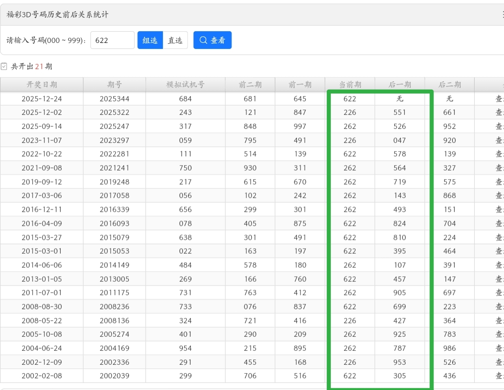Click the 期号 column header

(x=114, y=84)
